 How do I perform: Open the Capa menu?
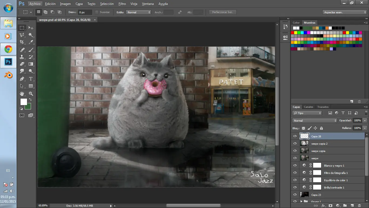click(79, 4)
